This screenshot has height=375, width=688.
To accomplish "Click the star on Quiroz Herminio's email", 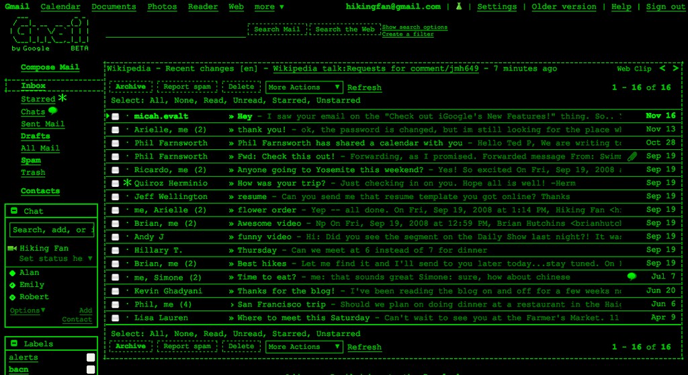I will [127, 183].
